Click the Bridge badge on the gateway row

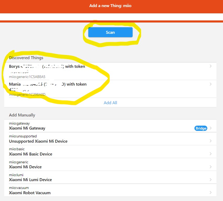click(x=201, y=128)
